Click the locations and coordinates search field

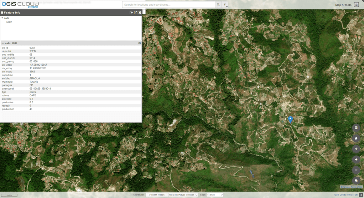(168, 5)
